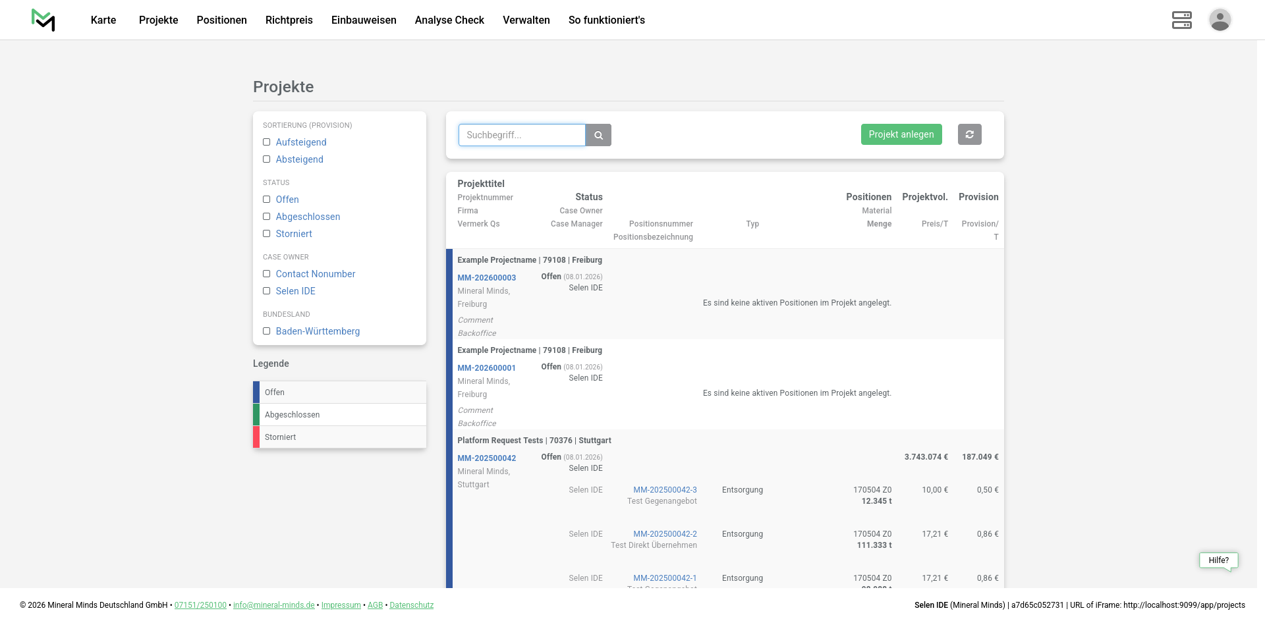Viewport: 1265px width, 621px height.
Task: Click the Impressum footer link
Action: (x=341, y=605)
